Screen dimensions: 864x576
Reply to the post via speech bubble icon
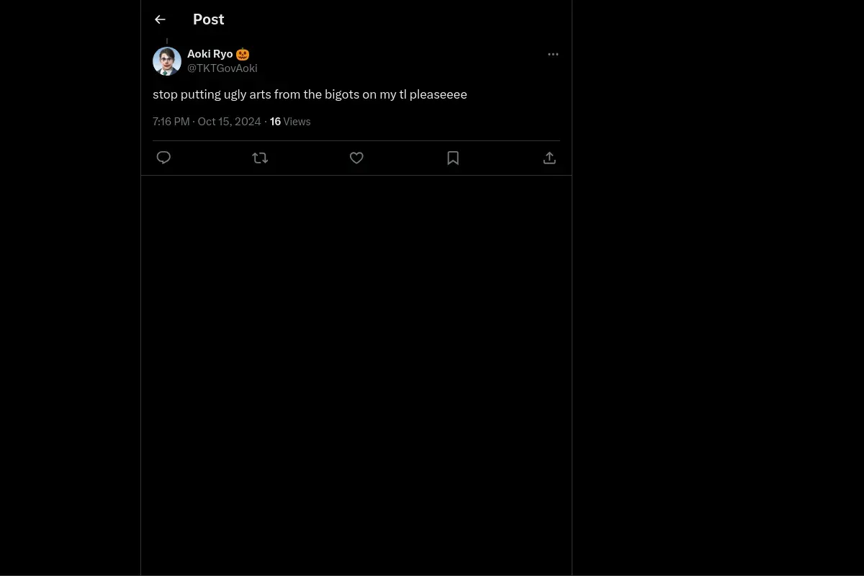[163, 158]
